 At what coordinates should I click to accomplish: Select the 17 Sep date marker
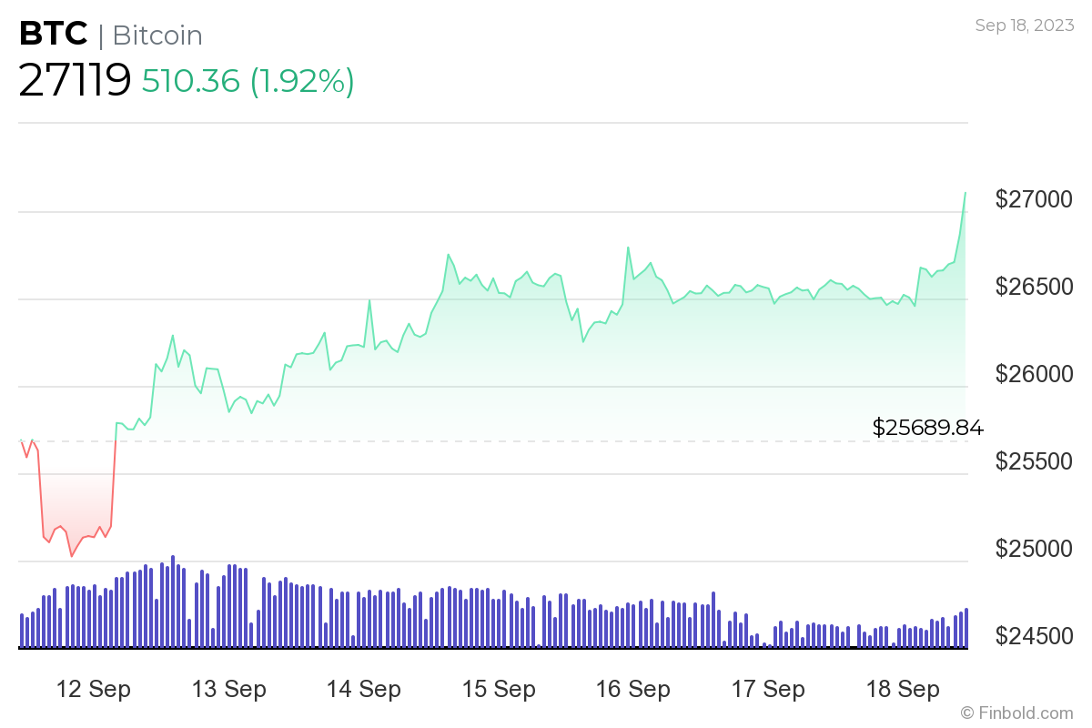[x=768, y=690]
